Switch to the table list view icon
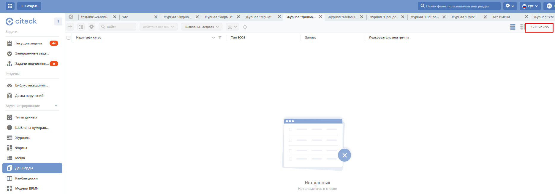The width and height of the screenshot is (555, 194). coord(513,27)
